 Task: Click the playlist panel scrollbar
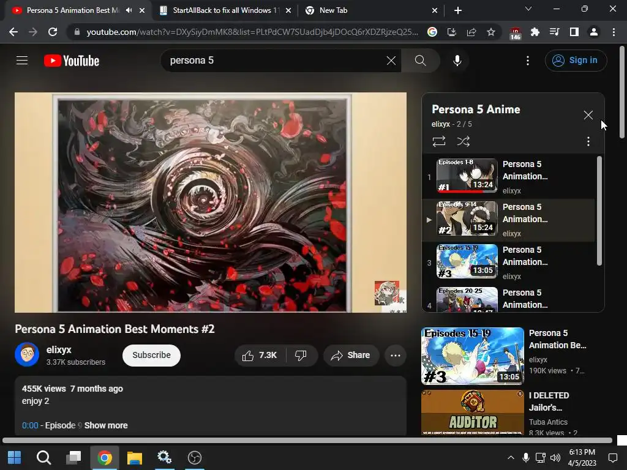click(x=599, y=211)
